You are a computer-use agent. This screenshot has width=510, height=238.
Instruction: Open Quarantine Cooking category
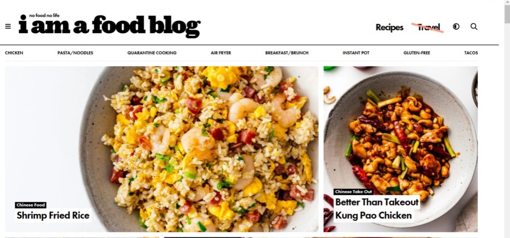pos(152,52)
